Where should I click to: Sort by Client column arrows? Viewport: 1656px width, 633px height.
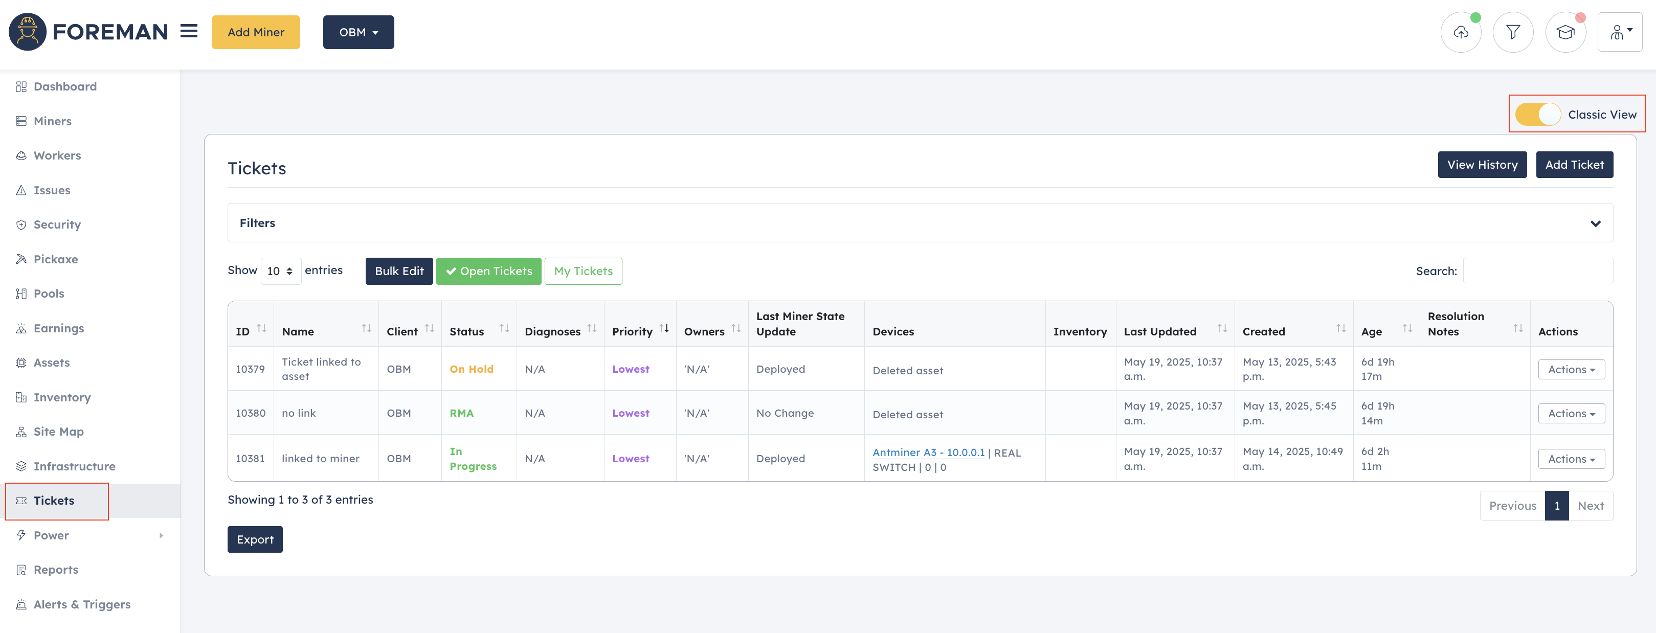pos(430,328)
